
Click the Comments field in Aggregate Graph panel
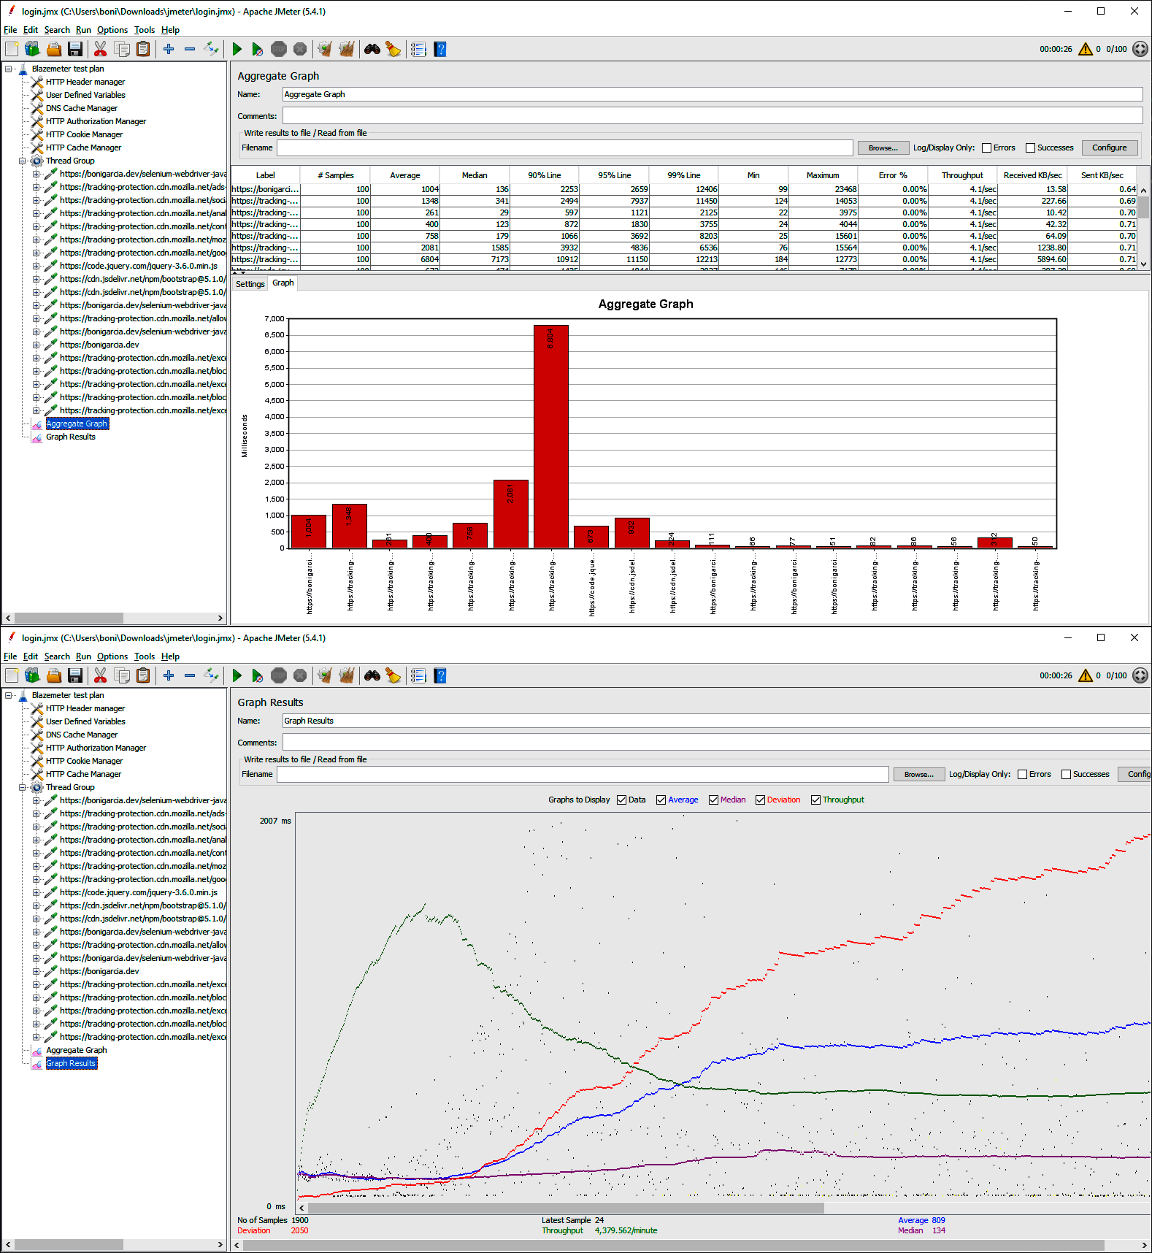pos(712,116)
